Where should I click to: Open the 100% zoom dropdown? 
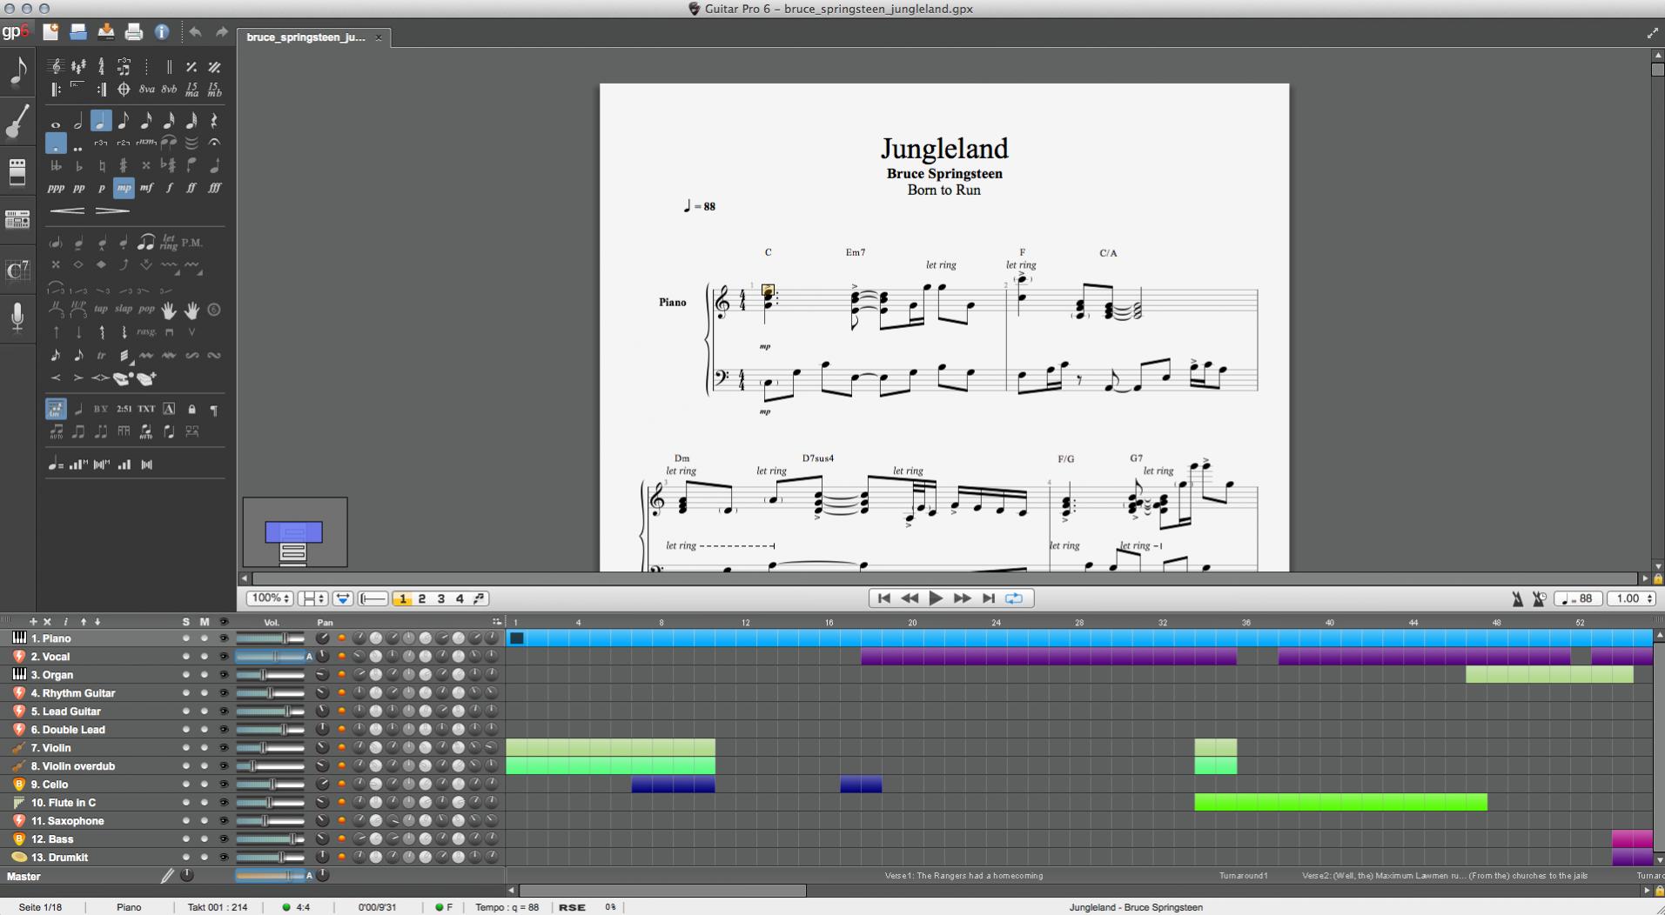click(270, 598)
